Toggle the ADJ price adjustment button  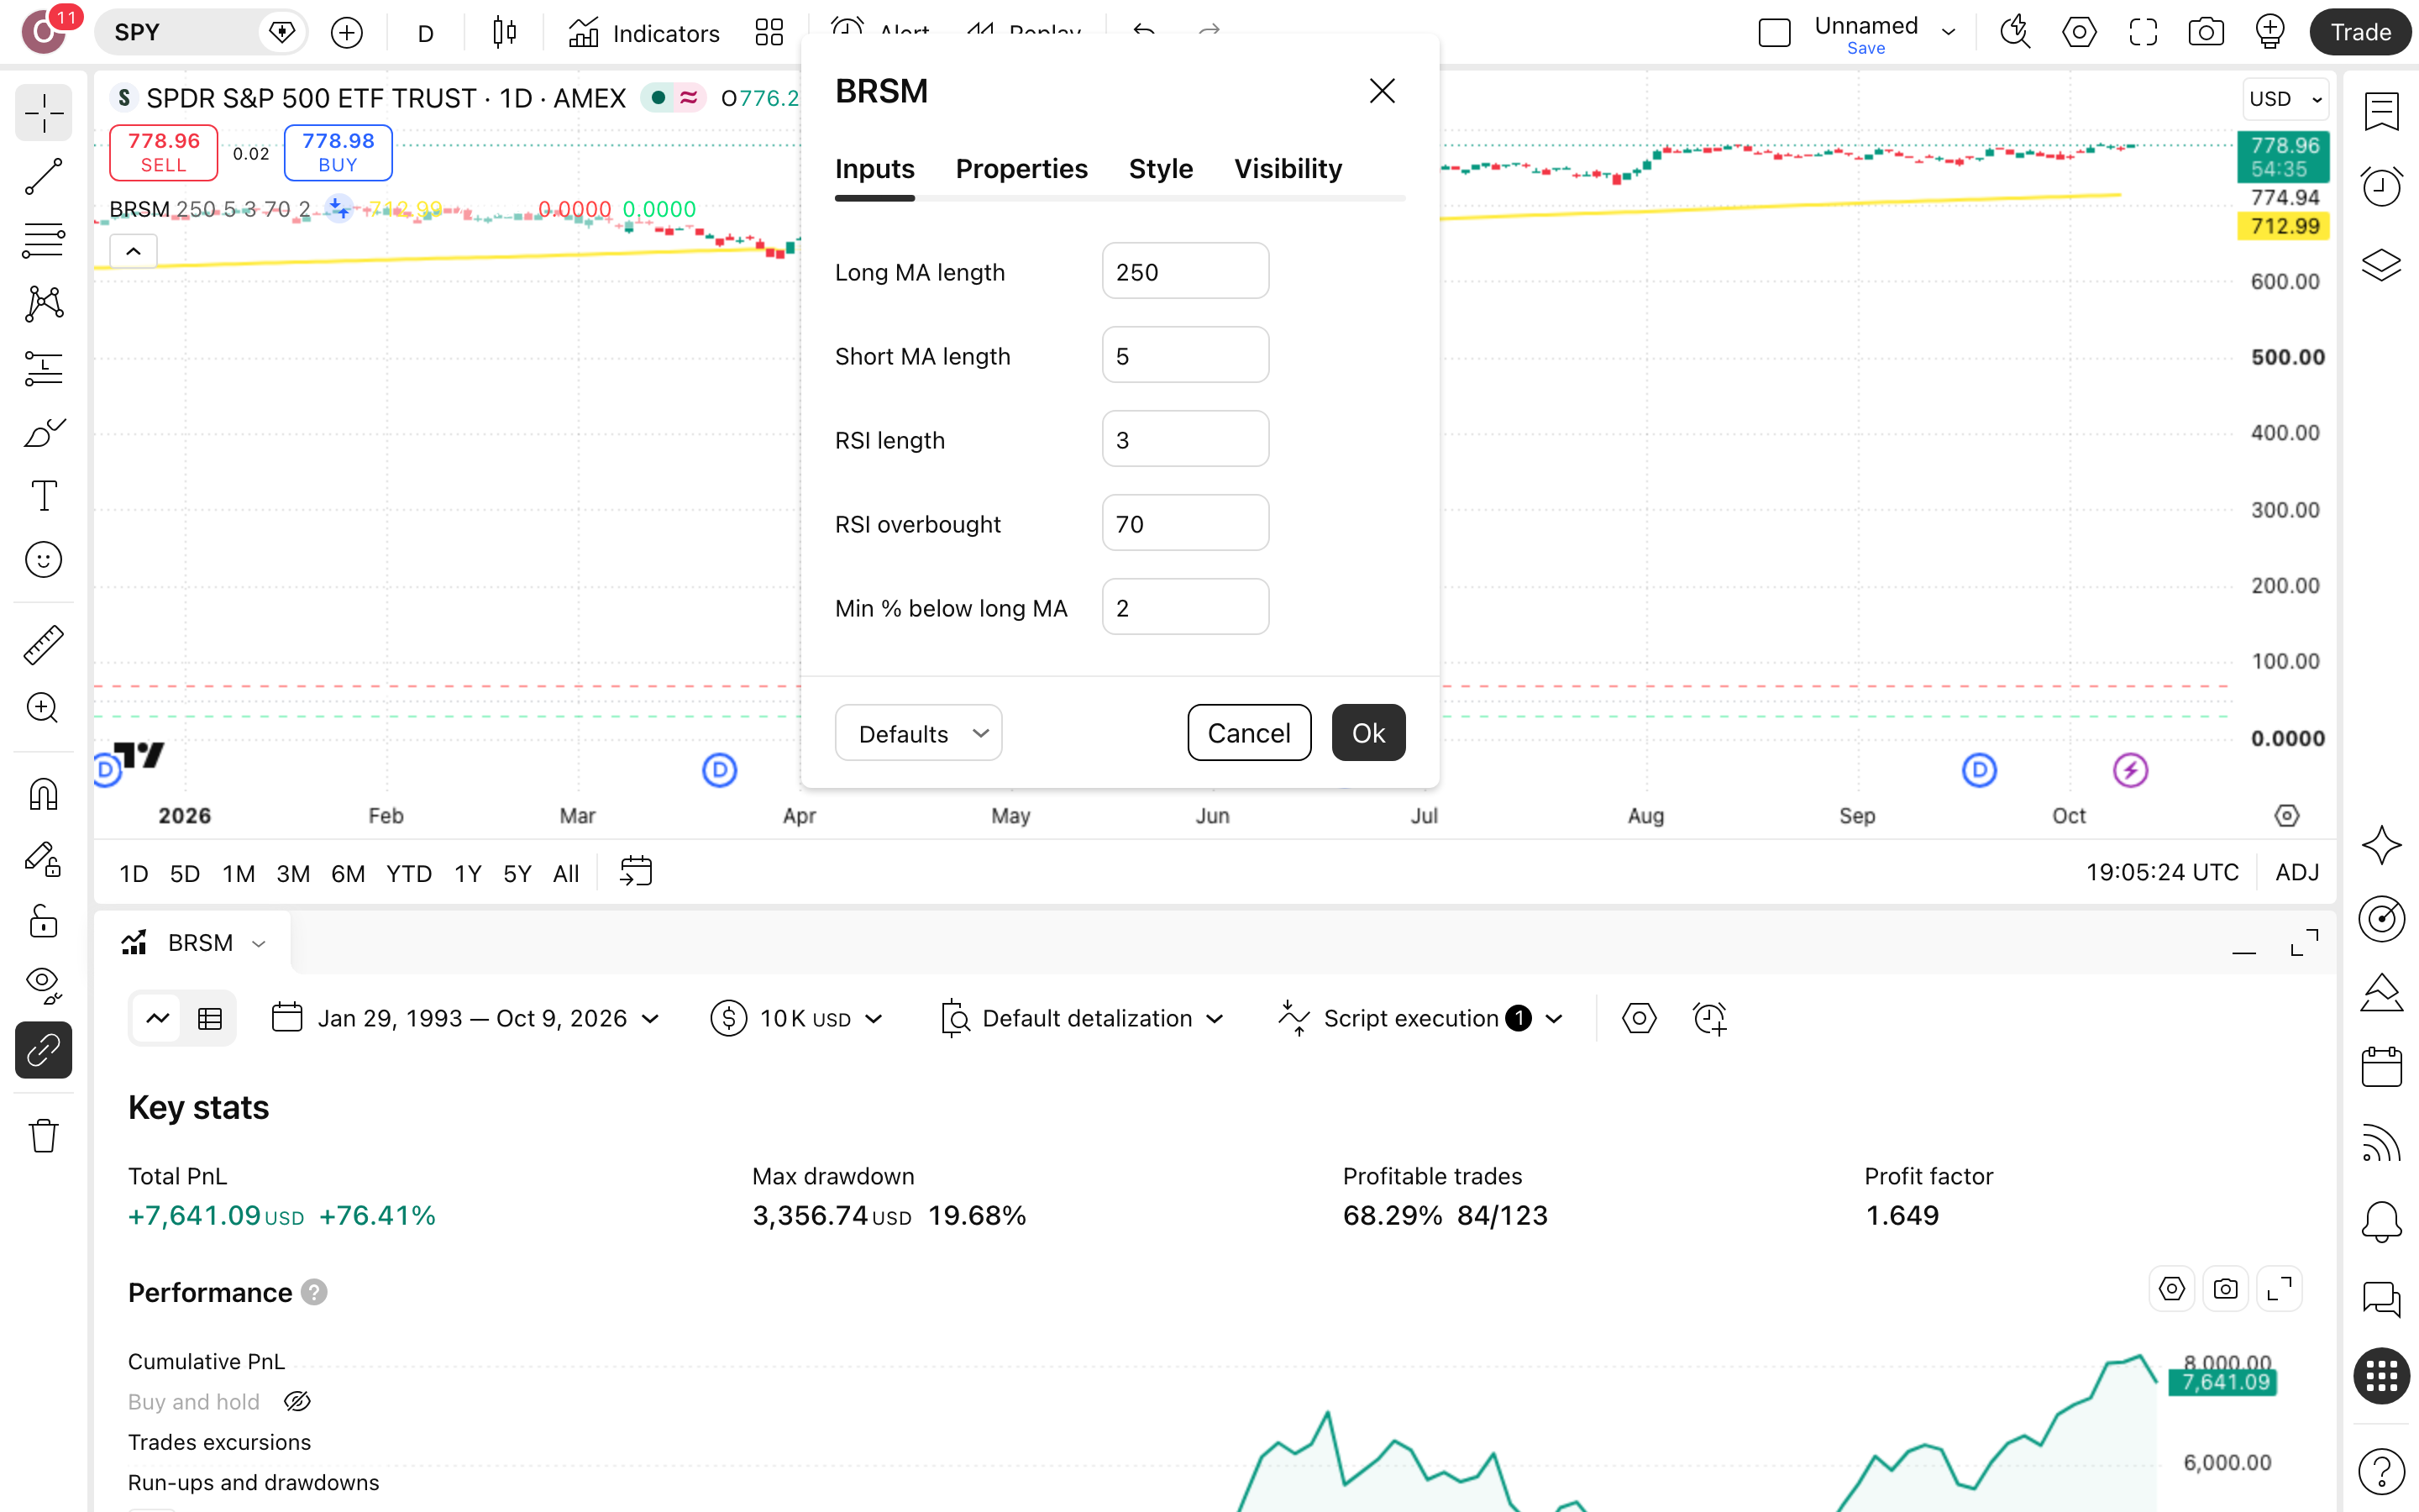tap(2297, 872)
